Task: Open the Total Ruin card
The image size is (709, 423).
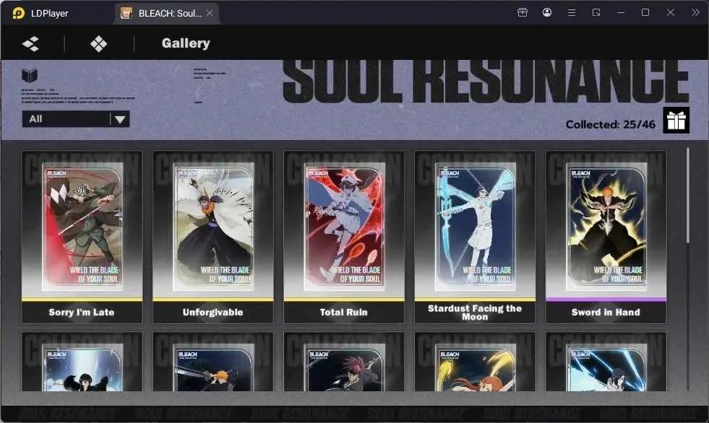Action: tap(343, 237)
